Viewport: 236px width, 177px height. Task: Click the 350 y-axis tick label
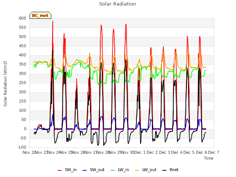coord(22,64)
